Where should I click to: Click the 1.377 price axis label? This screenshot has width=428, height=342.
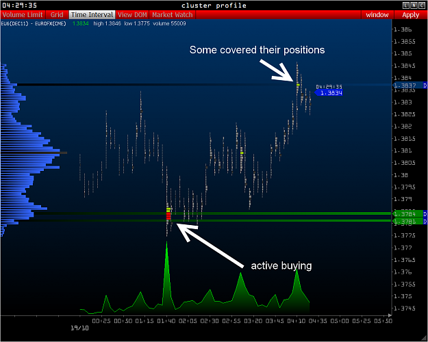(403, 248)
